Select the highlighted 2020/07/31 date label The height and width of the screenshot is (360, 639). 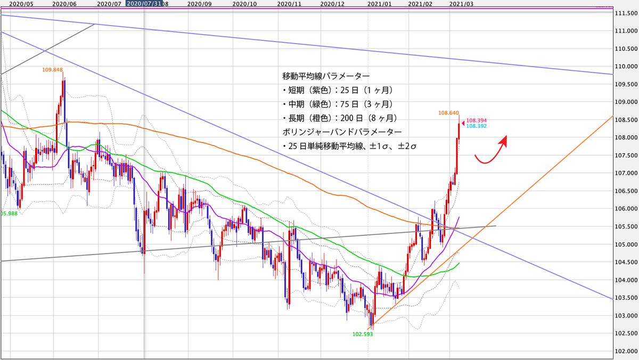[145, 3]
